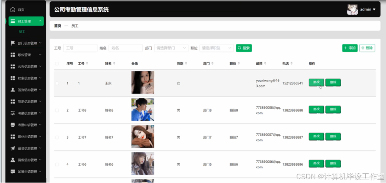The height and width of the screenshot is (183, 386).
Task: Click the 首页 breadcrumb link
Action: point(58,26)
